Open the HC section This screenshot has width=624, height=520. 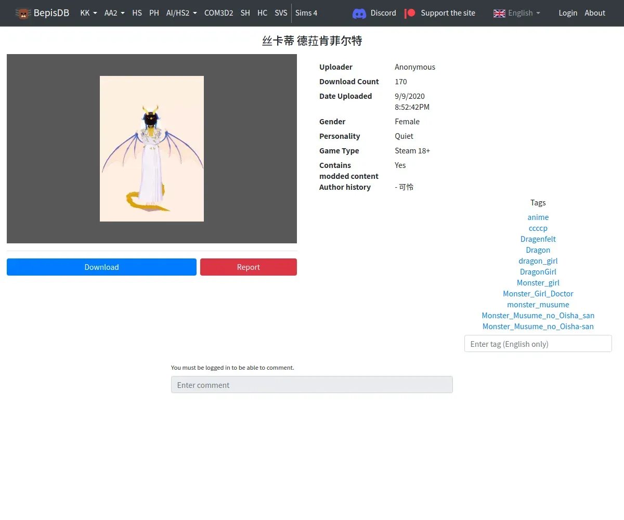coord(262,13)
